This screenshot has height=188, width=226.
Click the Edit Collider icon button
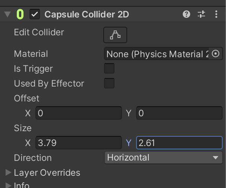(115, 35)
